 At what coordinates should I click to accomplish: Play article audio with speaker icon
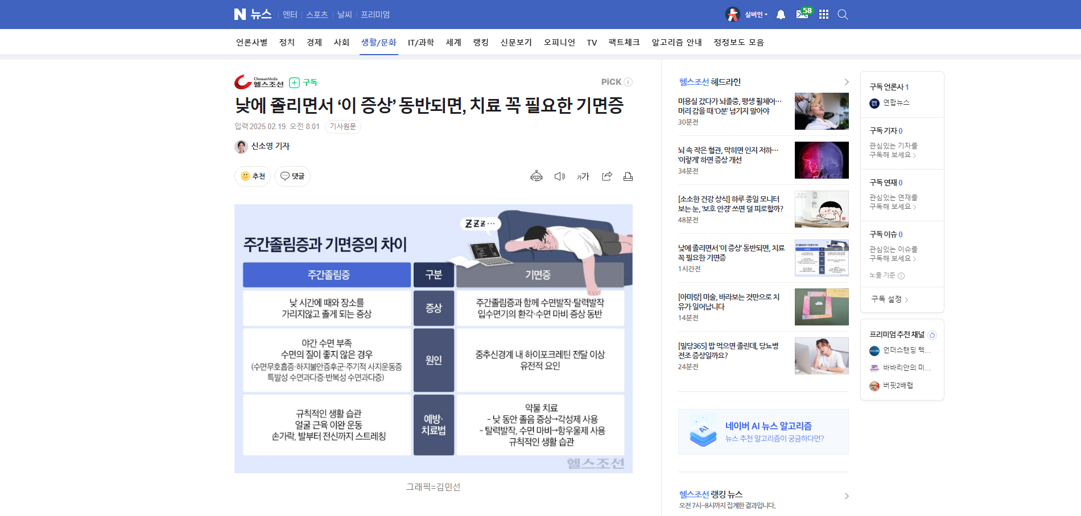[x=560, y=176]
